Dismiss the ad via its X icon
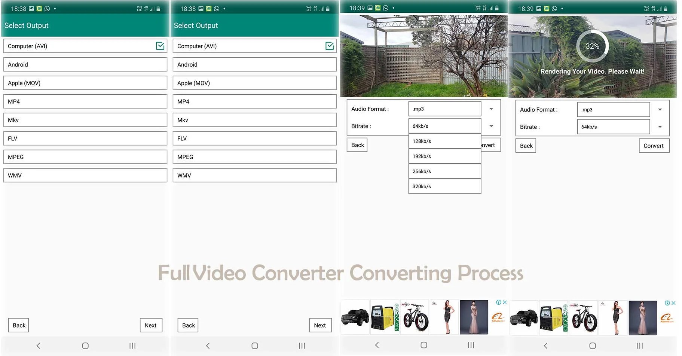 (x=504, y=302)
